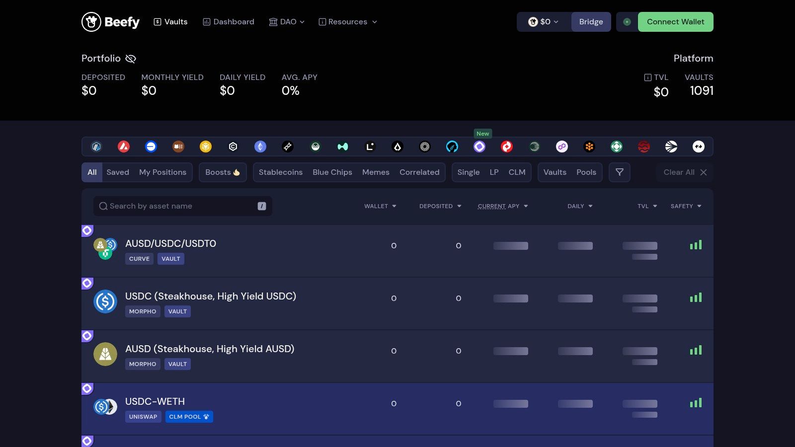
Task: Select the Linea network filter icon
Action: [x=369, y=147]
